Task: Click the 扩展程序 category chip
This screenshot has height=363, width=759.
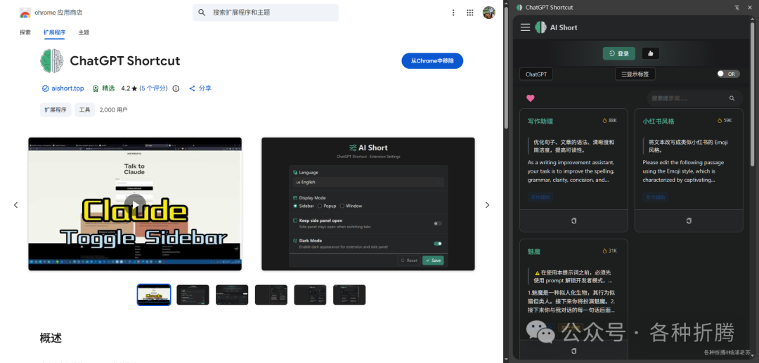Action: point(56,110)
